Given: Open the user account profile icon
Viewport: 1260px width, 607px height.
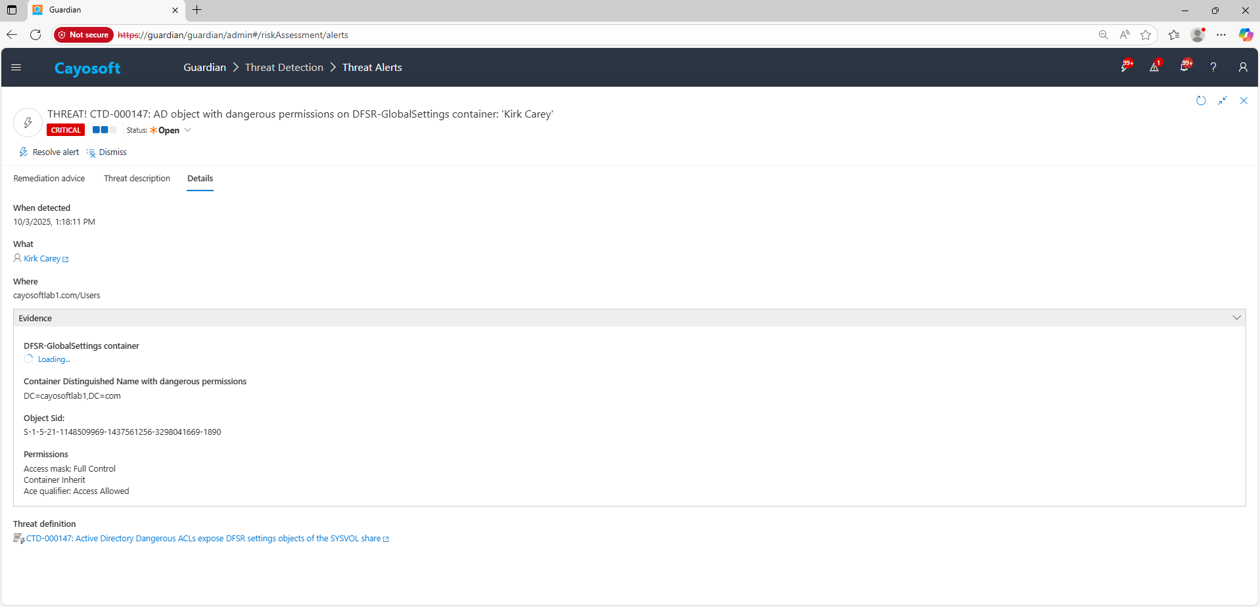Looking at the screenshot, I should coord(1242,67).
